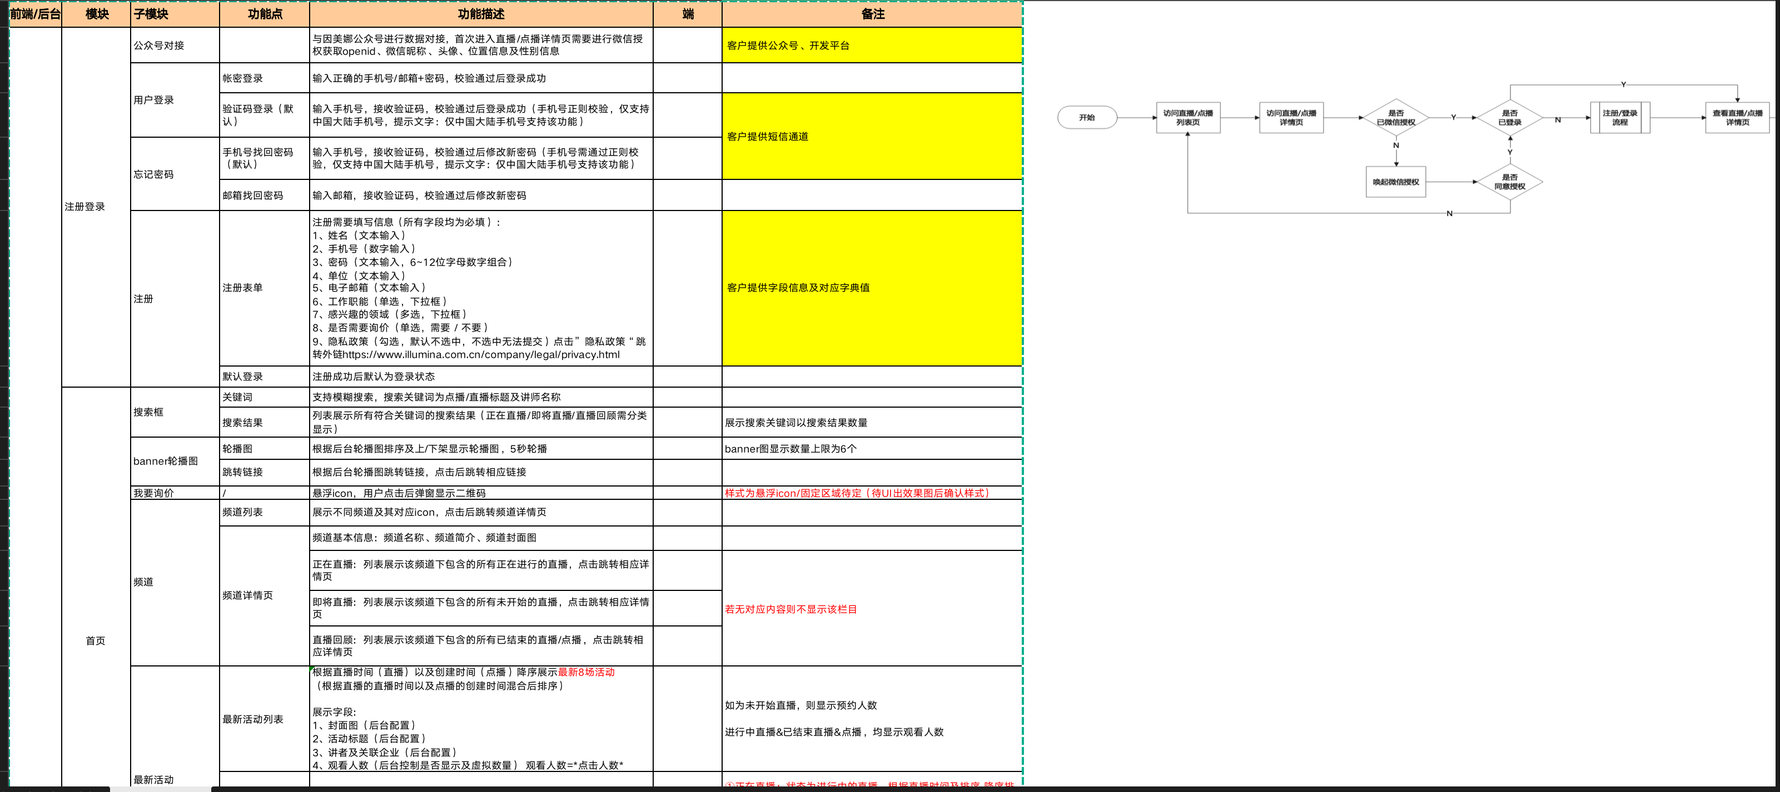Select the 唤起微信授权 flowchart box
The image size is (1780, 792).
click(1396, 182)
